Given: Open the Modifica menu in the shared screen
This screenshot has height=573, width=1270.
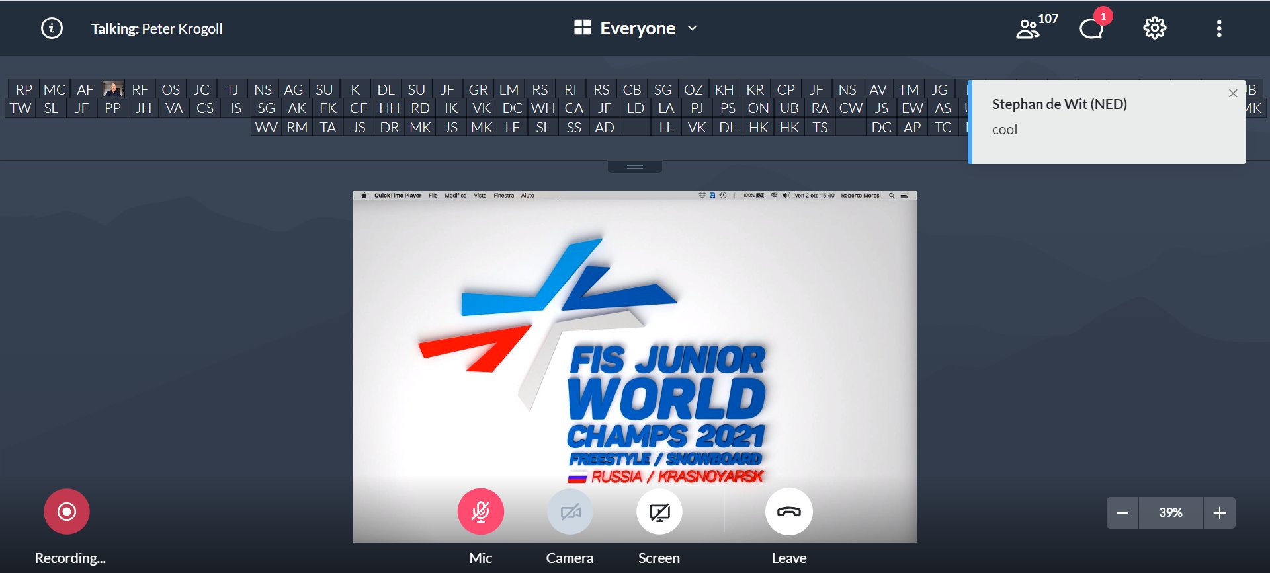Looking at the screenshot, I should pos(456,196).
